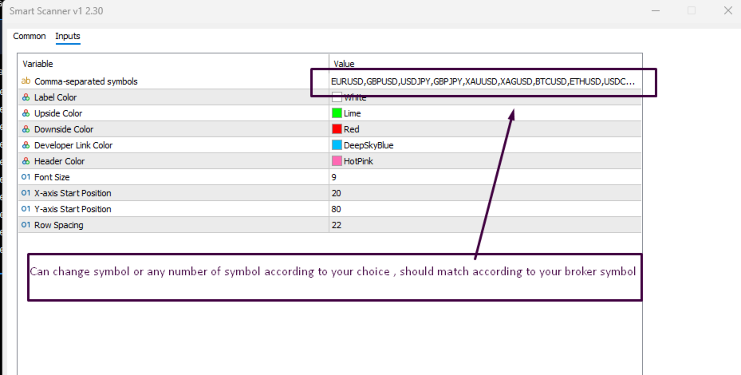Select the Developer Link Color variable name
The width and height of the screenshot is (741, 375).
coord(73,145)
